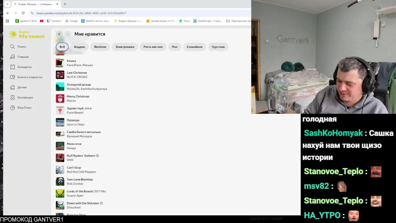396x223 pixels.
Task: Reload the page in browser
Action: click(x=23, y=13)
